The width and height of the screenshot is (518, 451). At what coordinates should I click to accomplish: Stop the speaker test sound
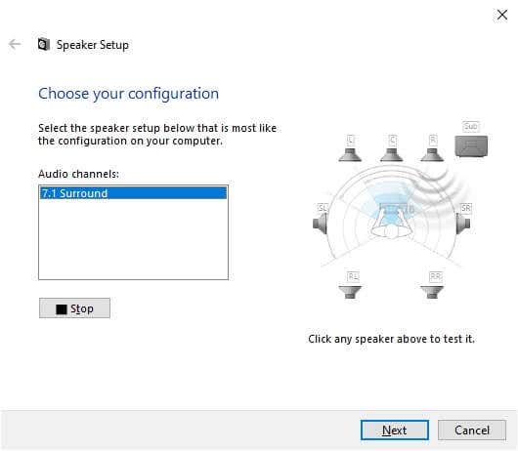pos(74,308)
